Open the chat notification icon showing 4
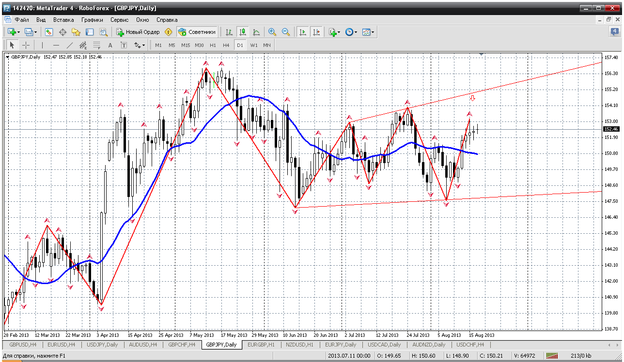 tap(614, 32)
